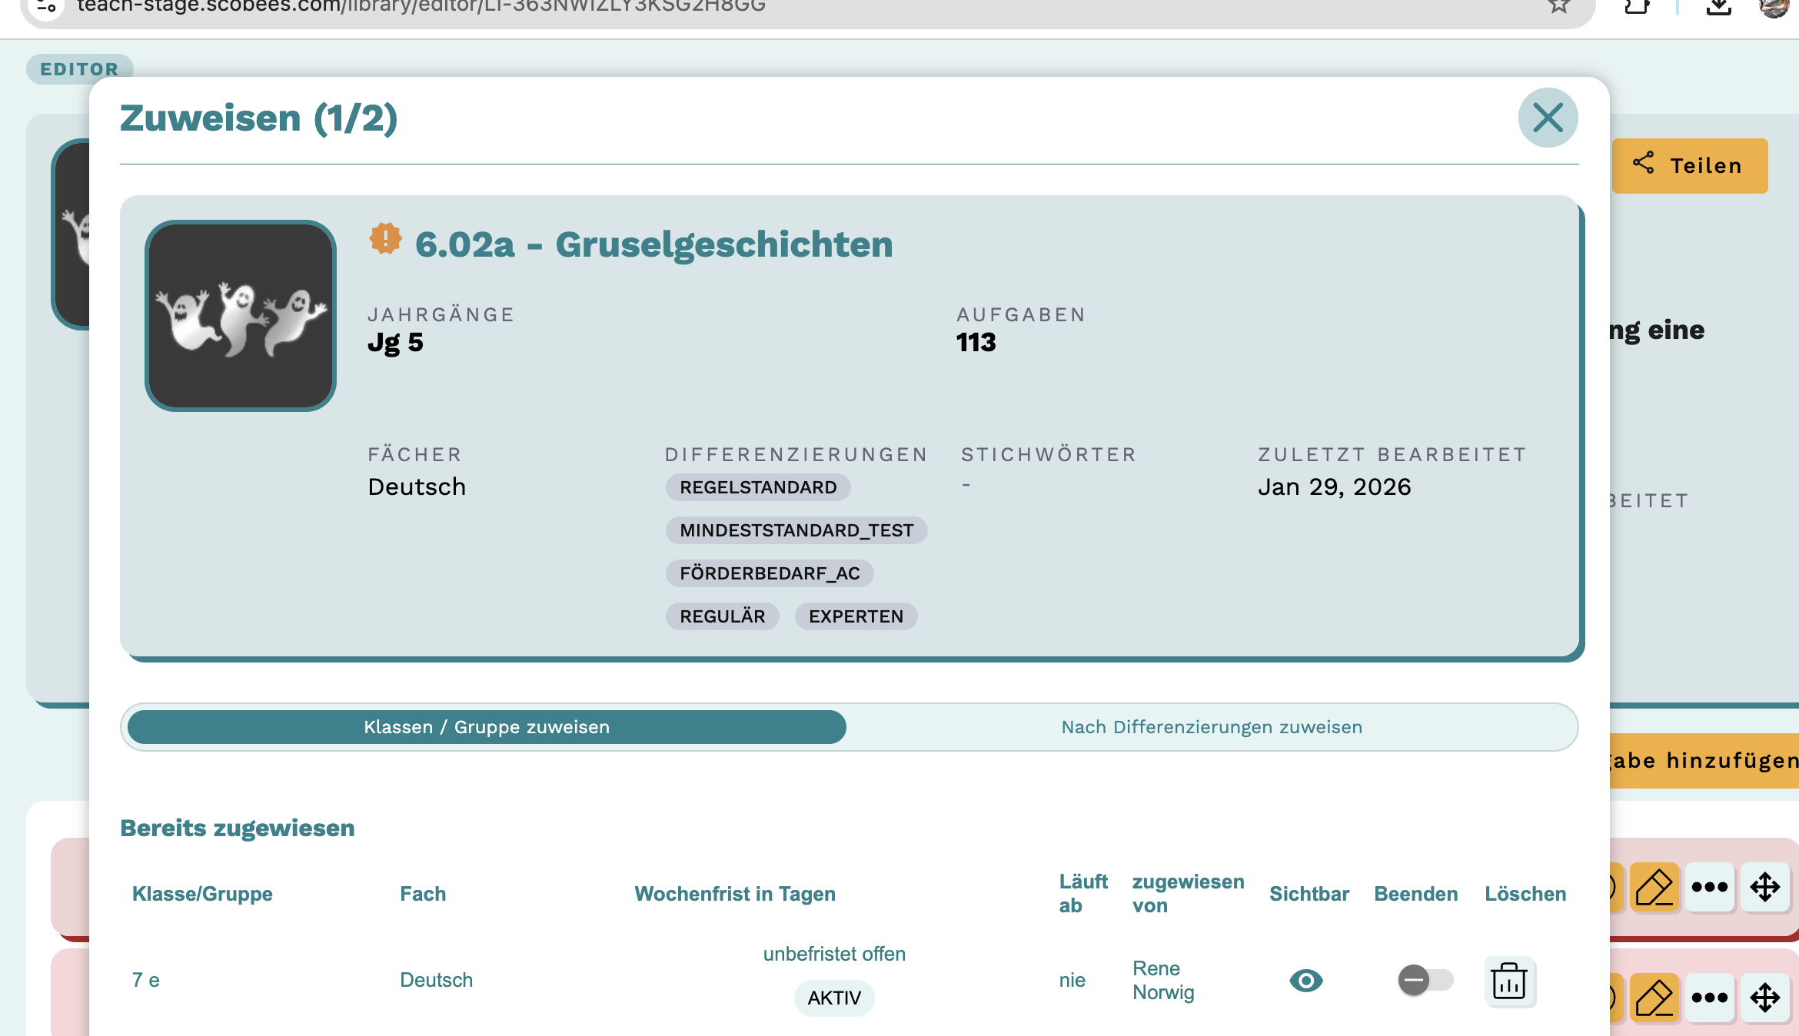1799x1036 pixels.
Task: Click the Gruselgeschichten ghost thumbnail
Action: [x=241, y=316]
